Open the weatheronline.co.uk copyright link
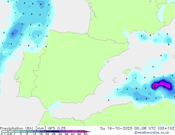The height and width of the screenshot is (135, 175). pyautogui.click(x=152, y=133)
